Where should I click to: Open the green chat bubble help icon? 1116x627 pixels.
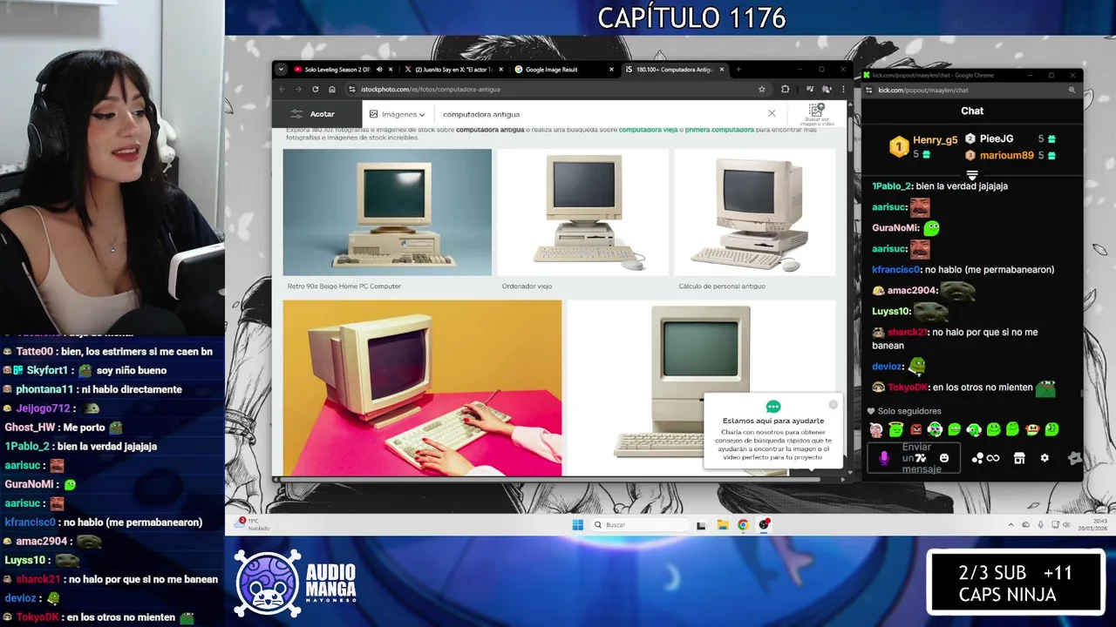point(772,407)
